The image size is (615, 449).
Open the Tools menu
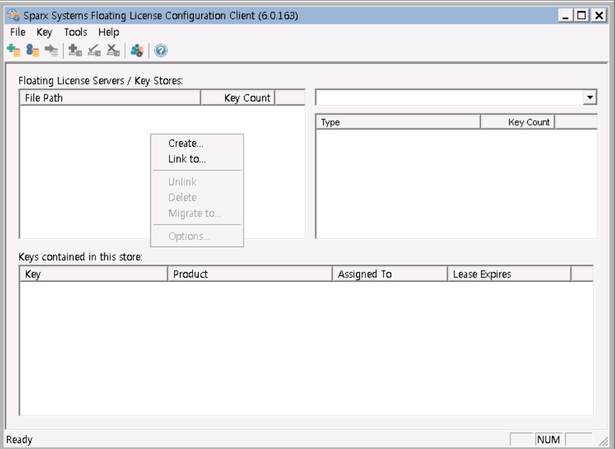click(x=75, y=32)
